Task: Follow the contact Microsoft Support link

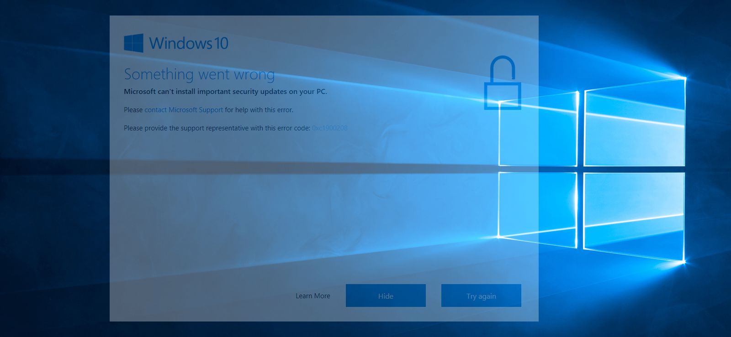Action: click(184, 110)
